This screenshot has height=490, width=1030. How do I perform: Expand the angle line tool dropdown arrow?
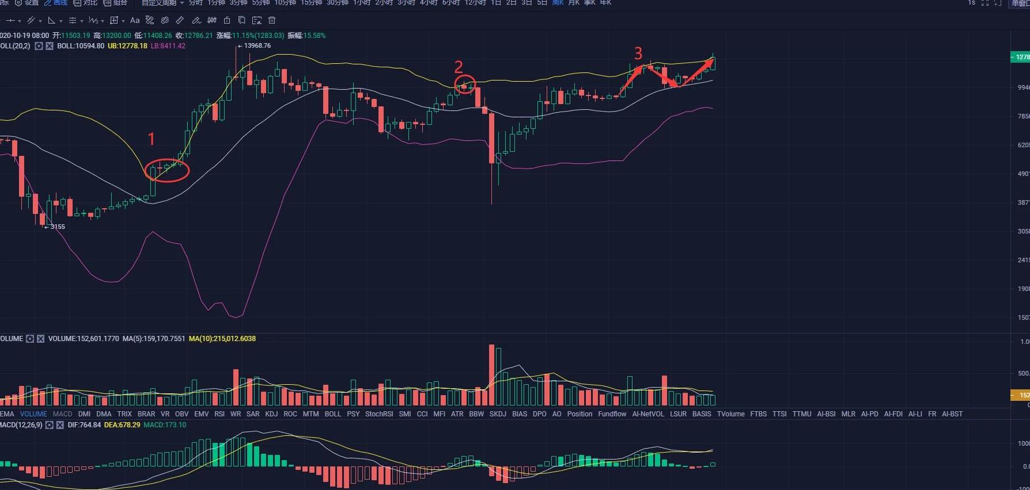click(x=61, y=21)
